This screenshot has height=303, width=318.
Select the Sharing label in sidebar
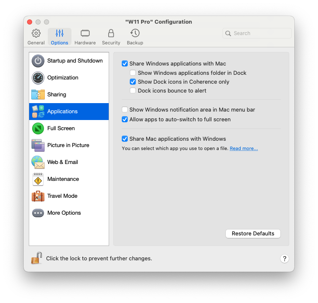[57, 95]
